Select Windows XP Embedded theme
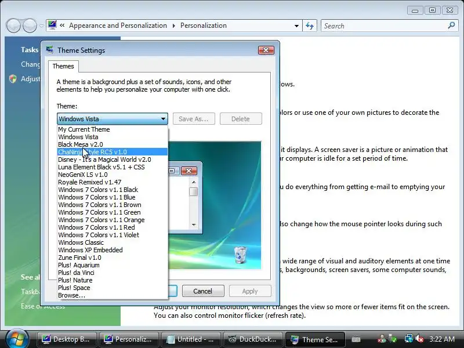 pyautogui.click(x=113, y=250)
